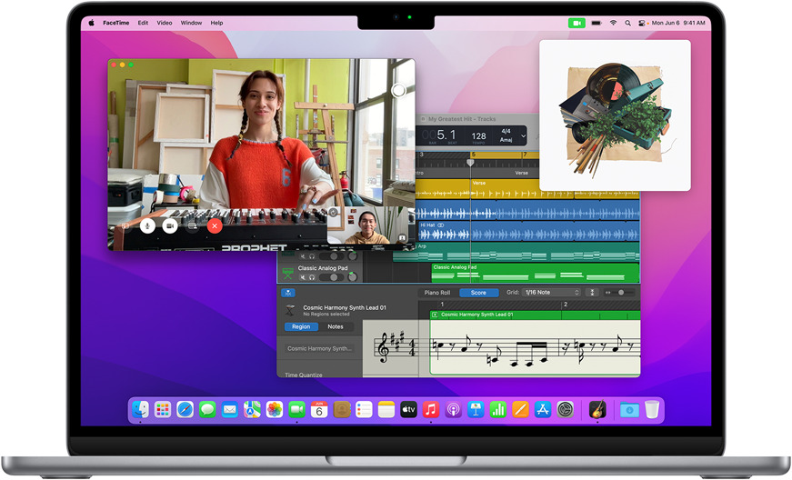The image size is (792, 480).
Task: Open Safari from the Dock
Action: tap(185, 410)
